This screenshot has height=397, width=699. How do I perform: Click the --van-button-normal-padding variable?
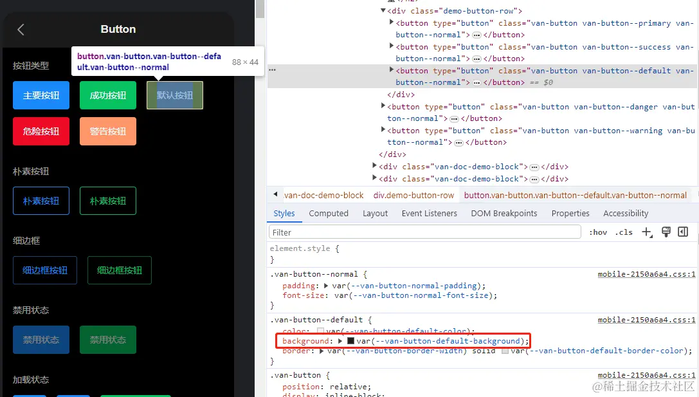pyautogui.click(x=415, y=286)
